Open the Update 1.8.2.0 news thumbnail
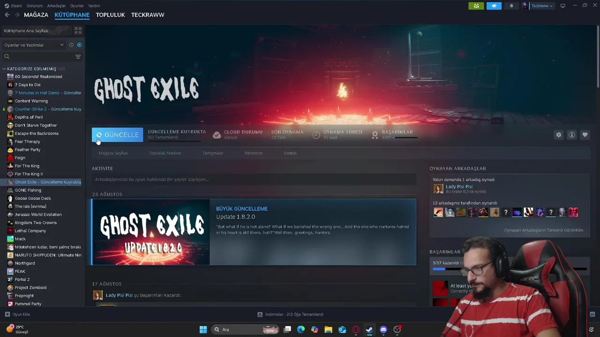Image resolution: width=600 pixels, height=337 pixels. (x=151, y=232)
